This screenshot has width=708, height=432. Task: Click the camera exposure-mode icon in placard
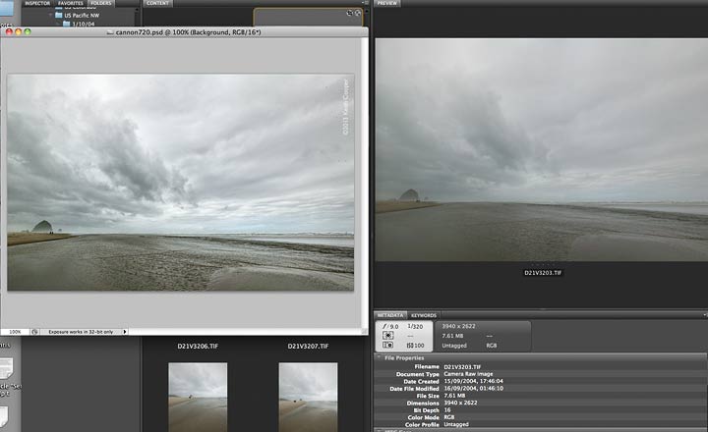coord(387,345)
